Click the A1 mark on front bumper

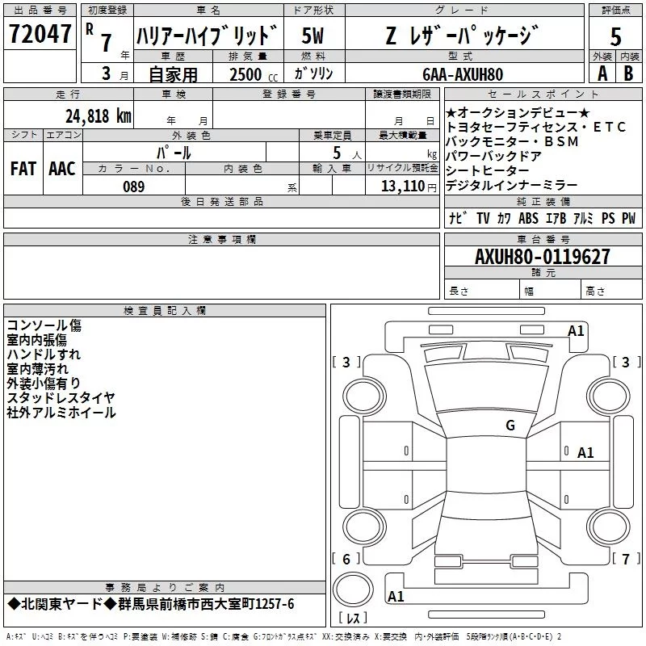(576, 331)
